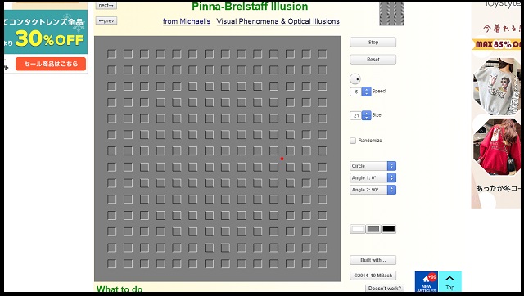Open the Circle shape dropdown
Viewport: 524px width, 296px height.
pos(373,166)
